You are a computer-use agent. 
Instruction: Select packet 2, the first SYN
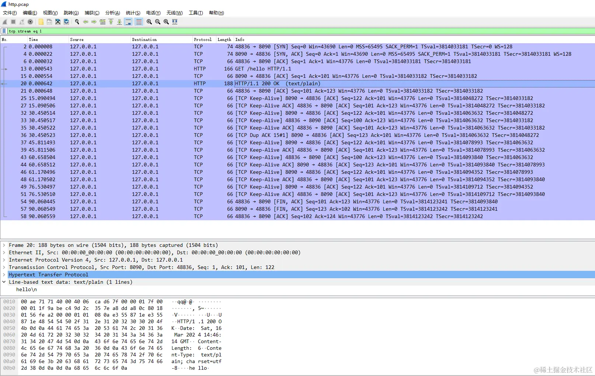[x=297, y=47]
